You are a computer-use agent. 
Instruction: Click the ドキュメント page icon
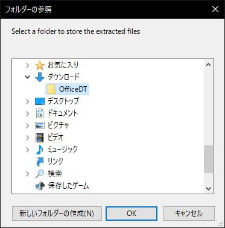tap(40, 113)
